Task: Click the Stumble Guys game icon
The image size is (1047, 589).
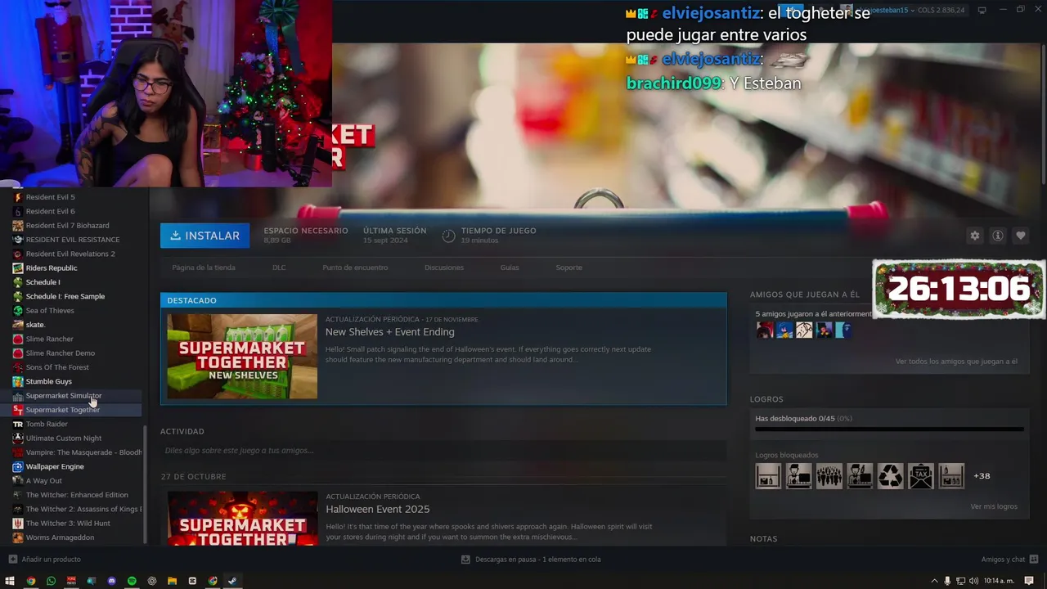Action: [x=18, y=381]
